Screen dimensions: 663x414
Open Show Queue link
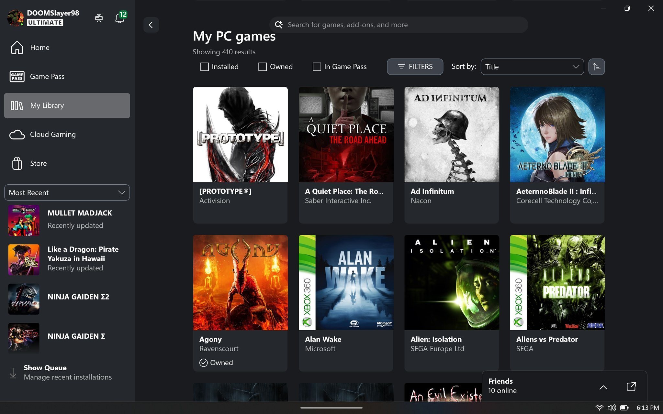click(45, 368)
